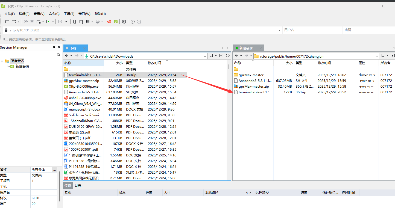Open the Open Session dropdown arrow

coord(19,22)
